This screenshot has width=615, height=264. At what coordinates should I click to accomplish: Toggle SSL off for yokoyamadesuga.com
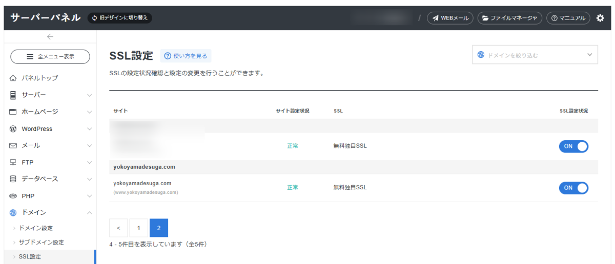pos(573,188)
